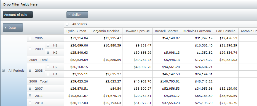Collapse the 2009 year group
Viewport: 257px width, 106px height.
[x=30, y=49]
